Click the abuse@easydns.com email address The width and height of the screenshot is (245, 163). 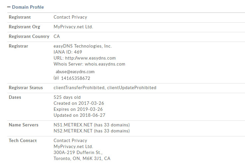(x=75, y=72)
